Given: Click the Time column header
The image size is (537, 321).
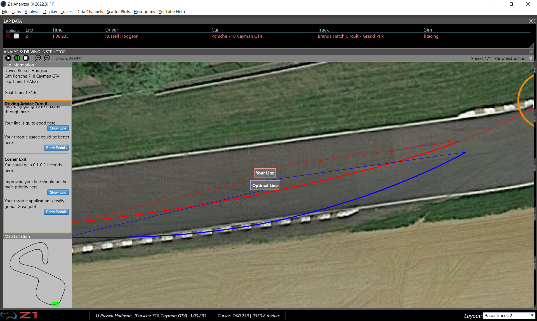Looking at the screenshot, I should tap(57, 30).
